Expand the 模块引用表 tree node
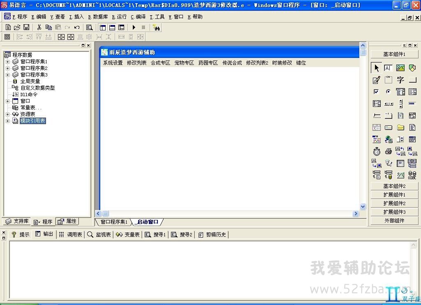 7,121
